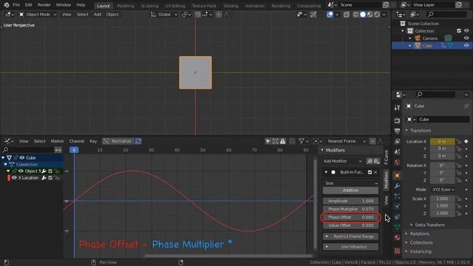473x266 pixels.
Task: Click the pin icon next to Cube
Action: [466, 106]
